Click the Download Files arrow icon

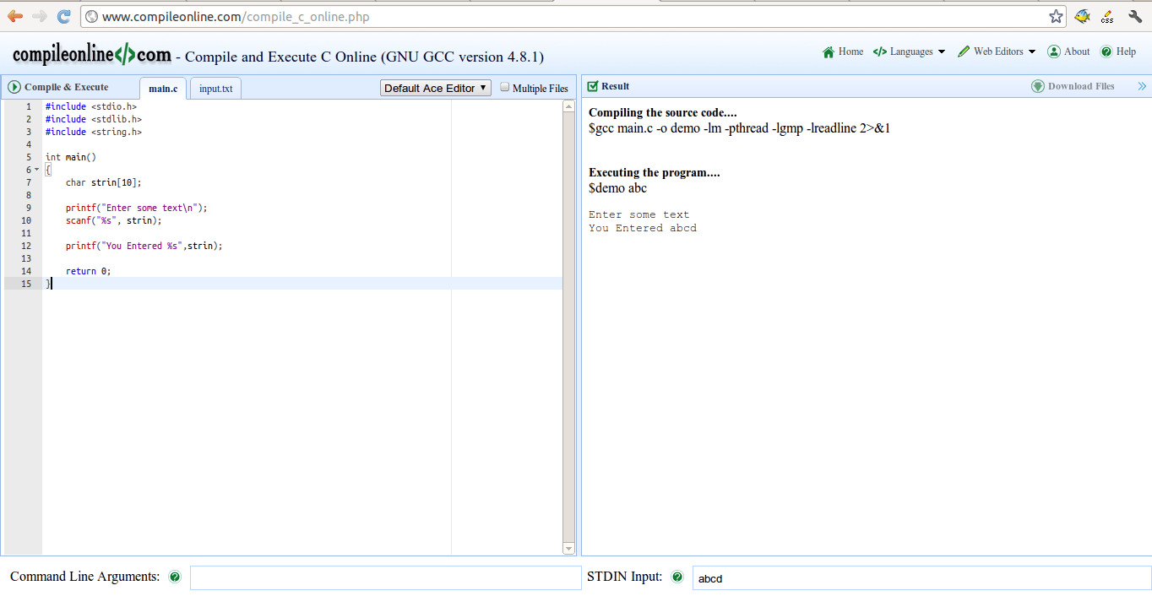[x=1036, y=86]
